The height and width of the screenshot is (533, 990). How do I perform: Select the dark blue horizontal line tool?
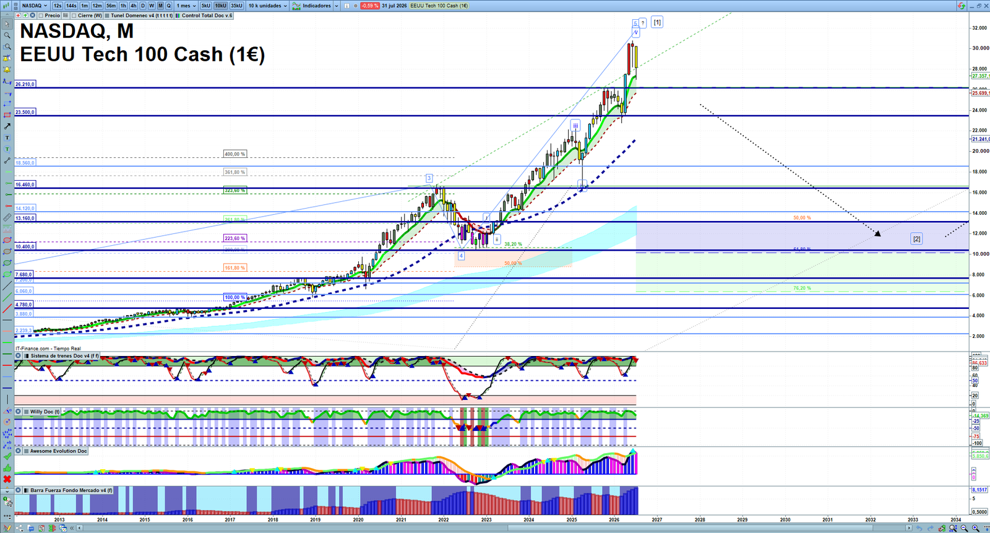tap(7, 388)
